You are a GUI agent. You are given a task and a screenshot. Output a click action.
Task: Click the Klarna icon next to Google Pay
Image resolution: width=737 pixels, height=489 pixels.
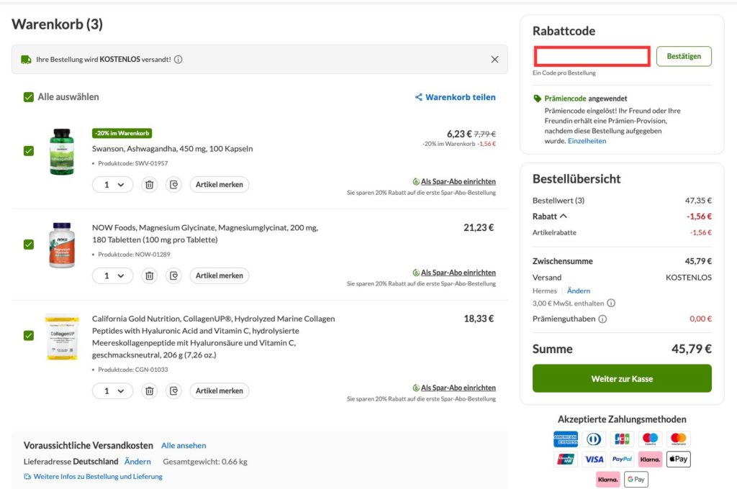[607, 479]
